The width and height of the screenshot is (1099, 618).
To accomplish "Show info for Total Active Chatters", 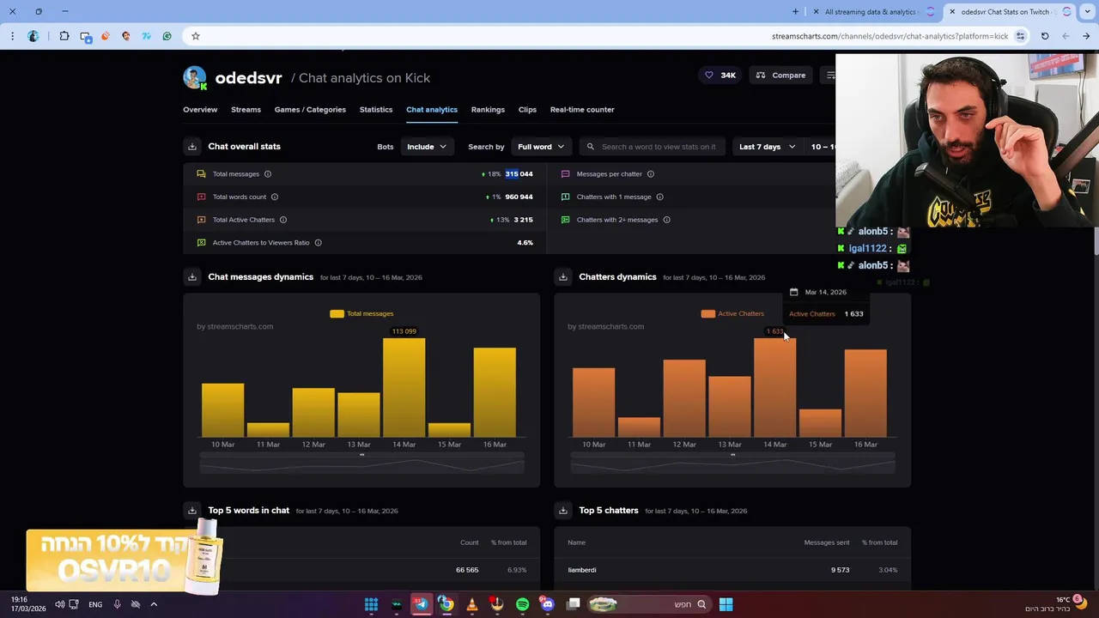I will (x=283, y=220).
